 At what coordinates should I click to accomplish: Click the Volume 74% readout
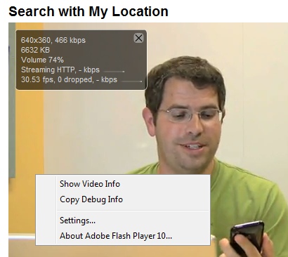pos(42,60)
